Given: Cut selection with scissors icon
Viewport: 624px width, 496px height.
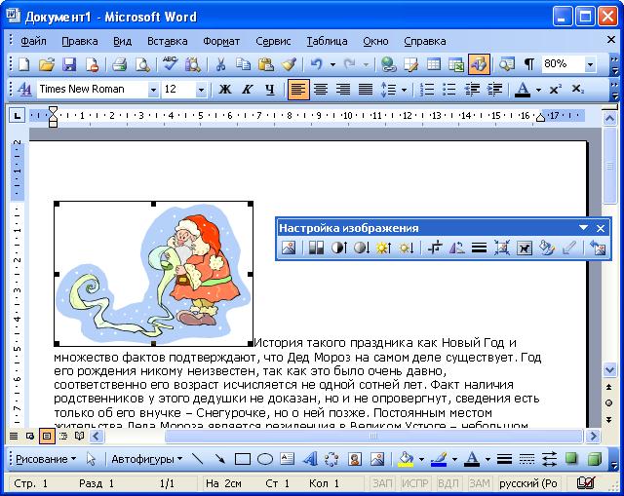Looking at the screenshot, I should [220, 64].
